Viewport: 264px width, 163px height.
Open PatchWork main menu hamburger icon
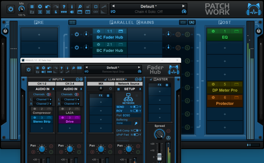tap(32, 6)
